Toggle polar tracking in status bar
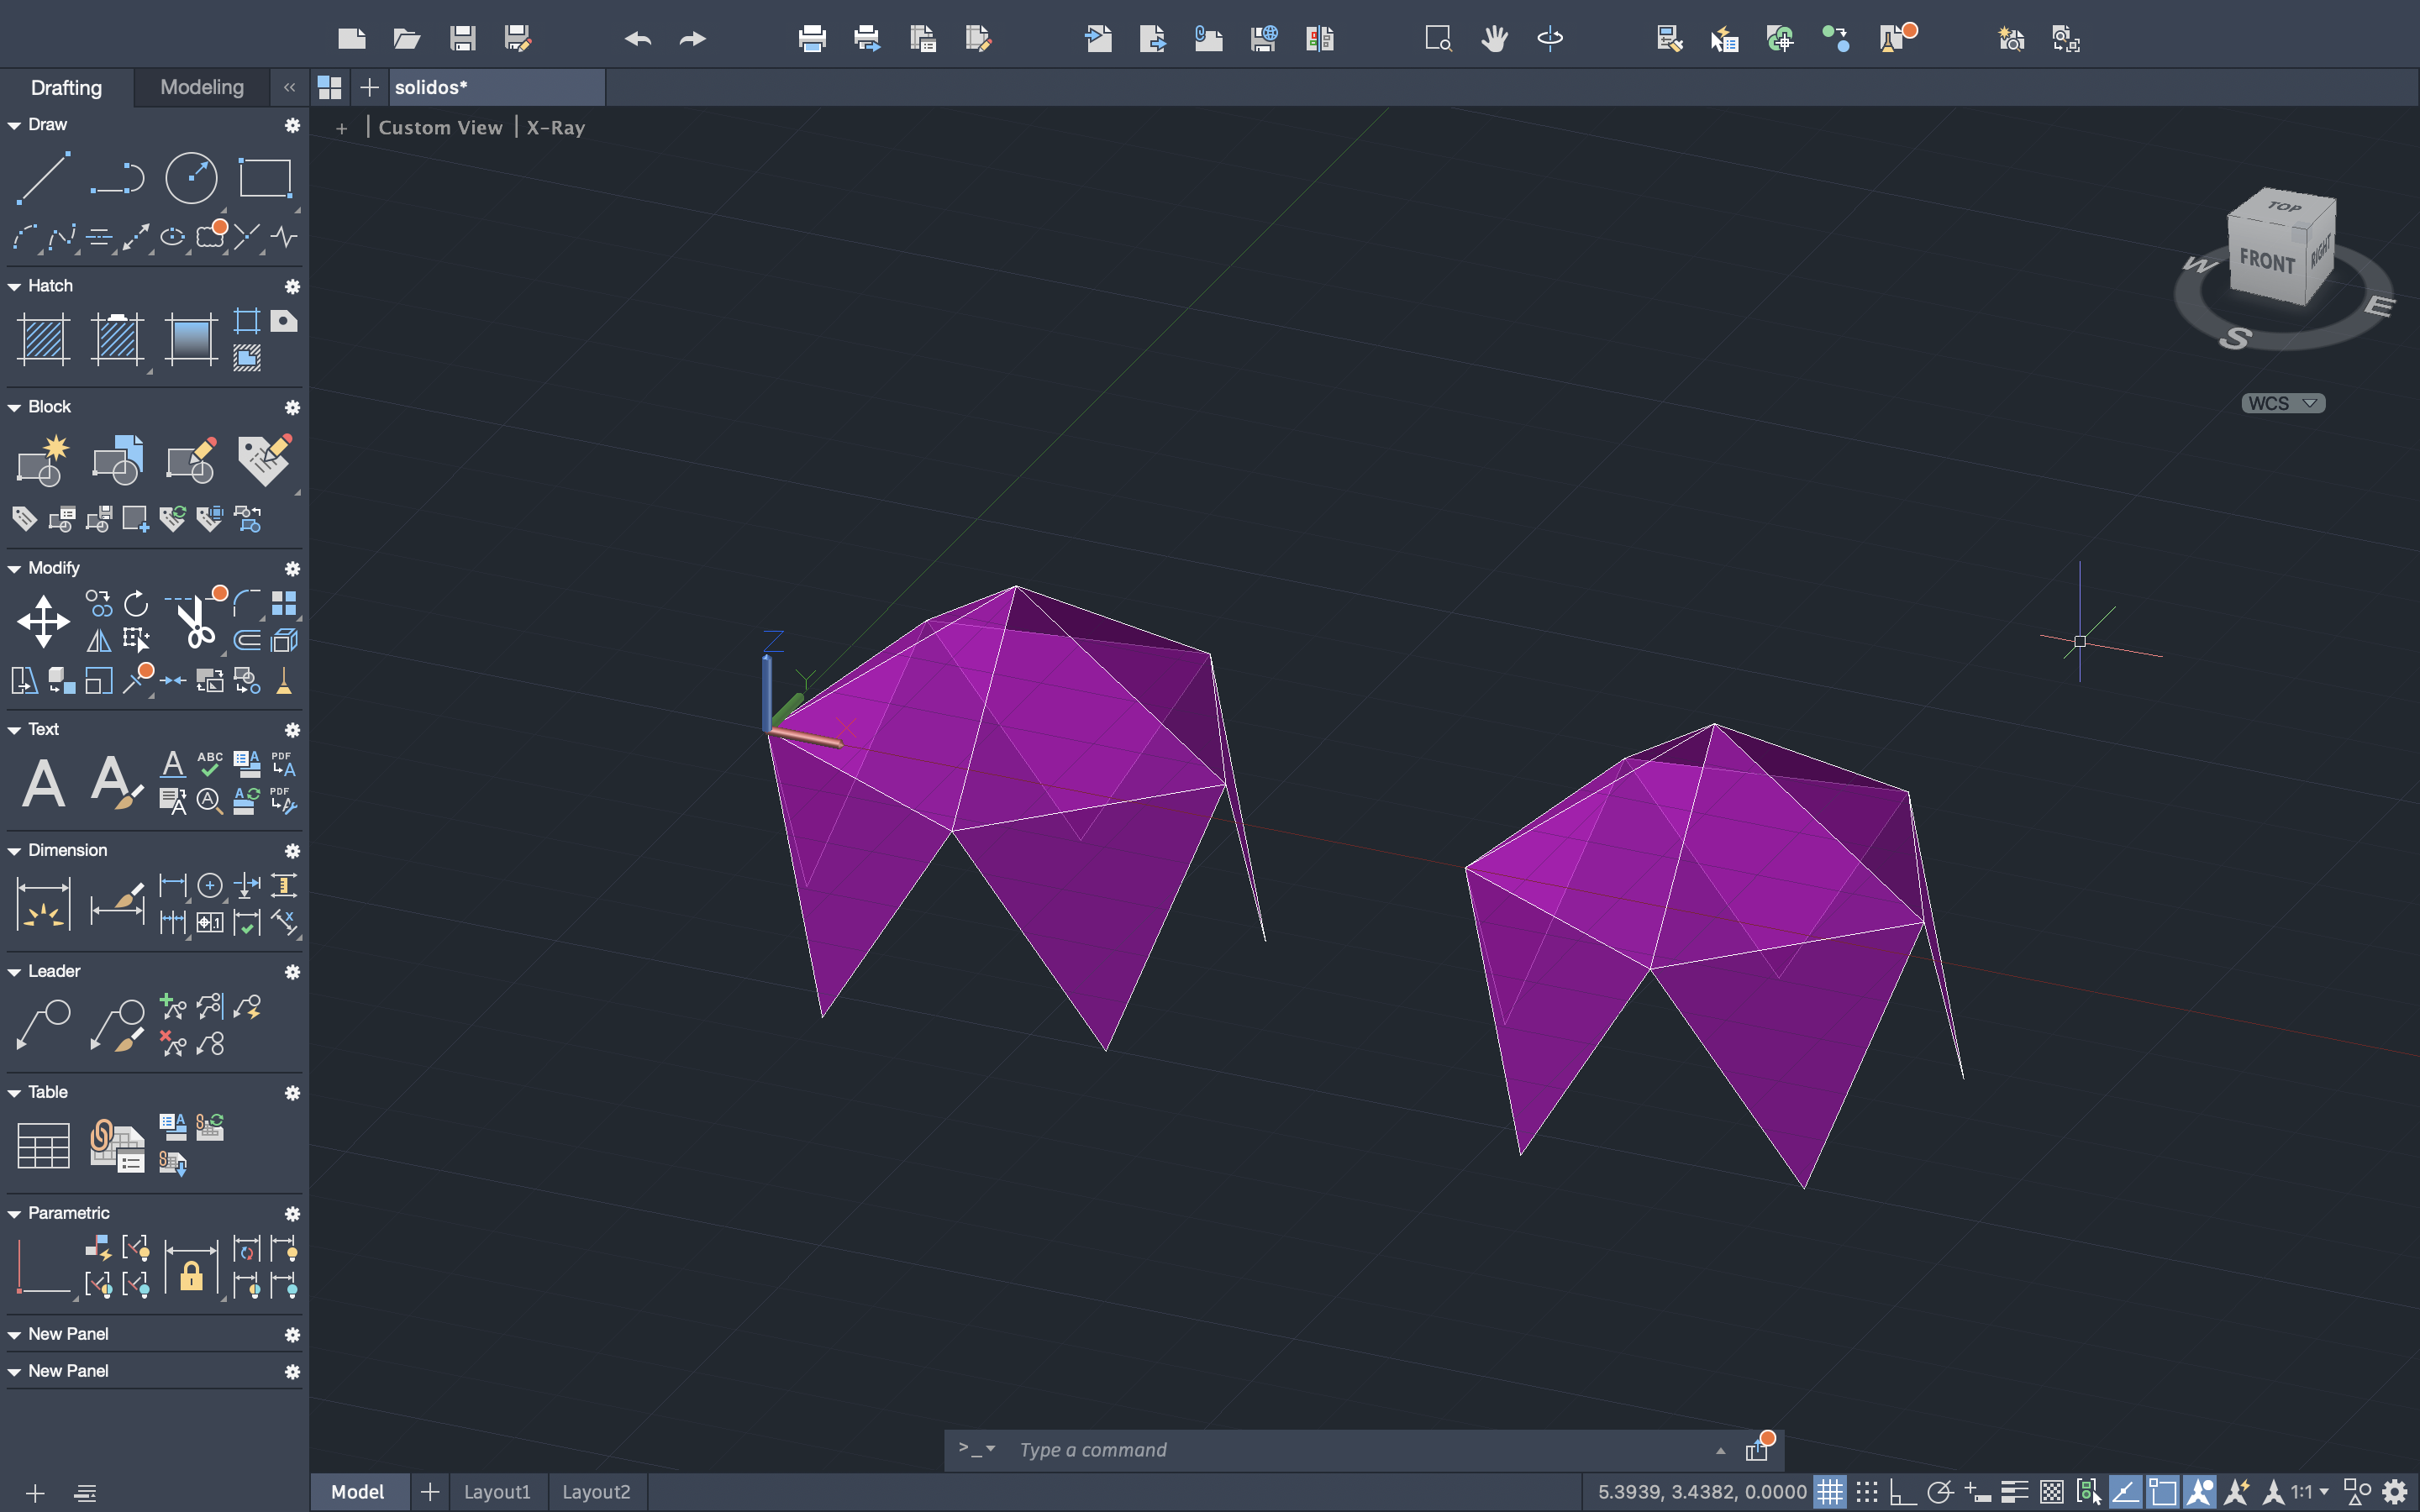This screenshot has height=1512, width=2420. click(1940, 1492)
